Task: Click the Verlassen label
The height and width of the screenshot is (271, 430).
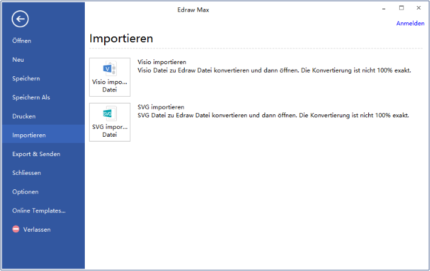Action: [x=37, y=230]
